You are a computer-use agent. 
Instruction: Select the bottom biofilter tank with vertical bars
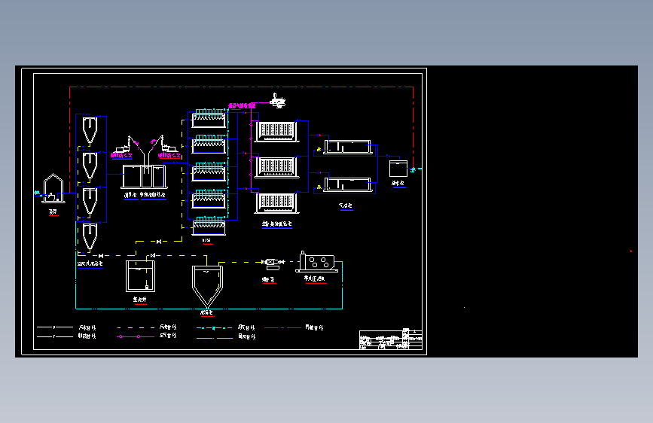(x=276, y=202)
